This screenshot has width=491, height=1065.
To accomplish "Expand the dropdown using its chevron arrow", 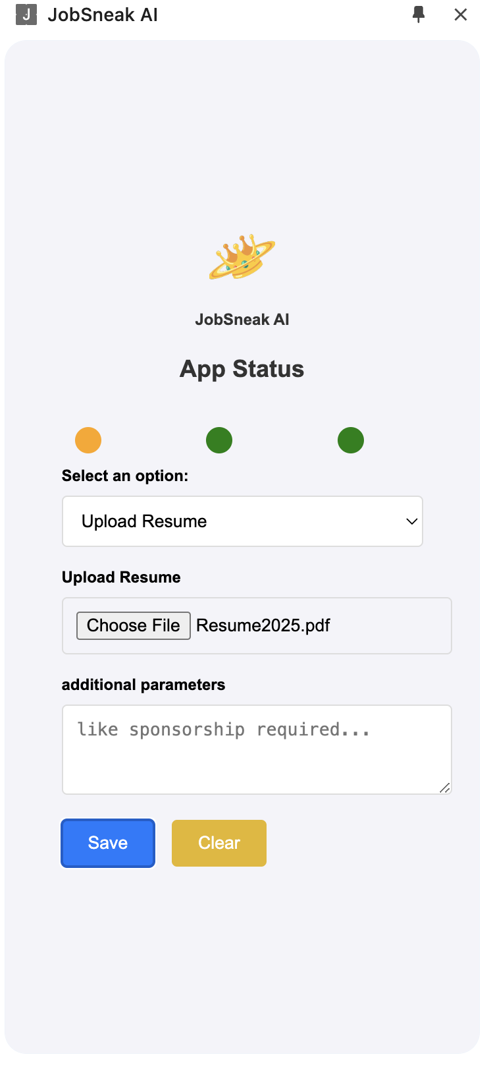I will (x=412, y=521).
